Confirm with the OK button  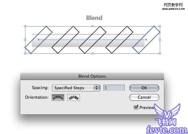pyautogui.click(x=144, y=88)
